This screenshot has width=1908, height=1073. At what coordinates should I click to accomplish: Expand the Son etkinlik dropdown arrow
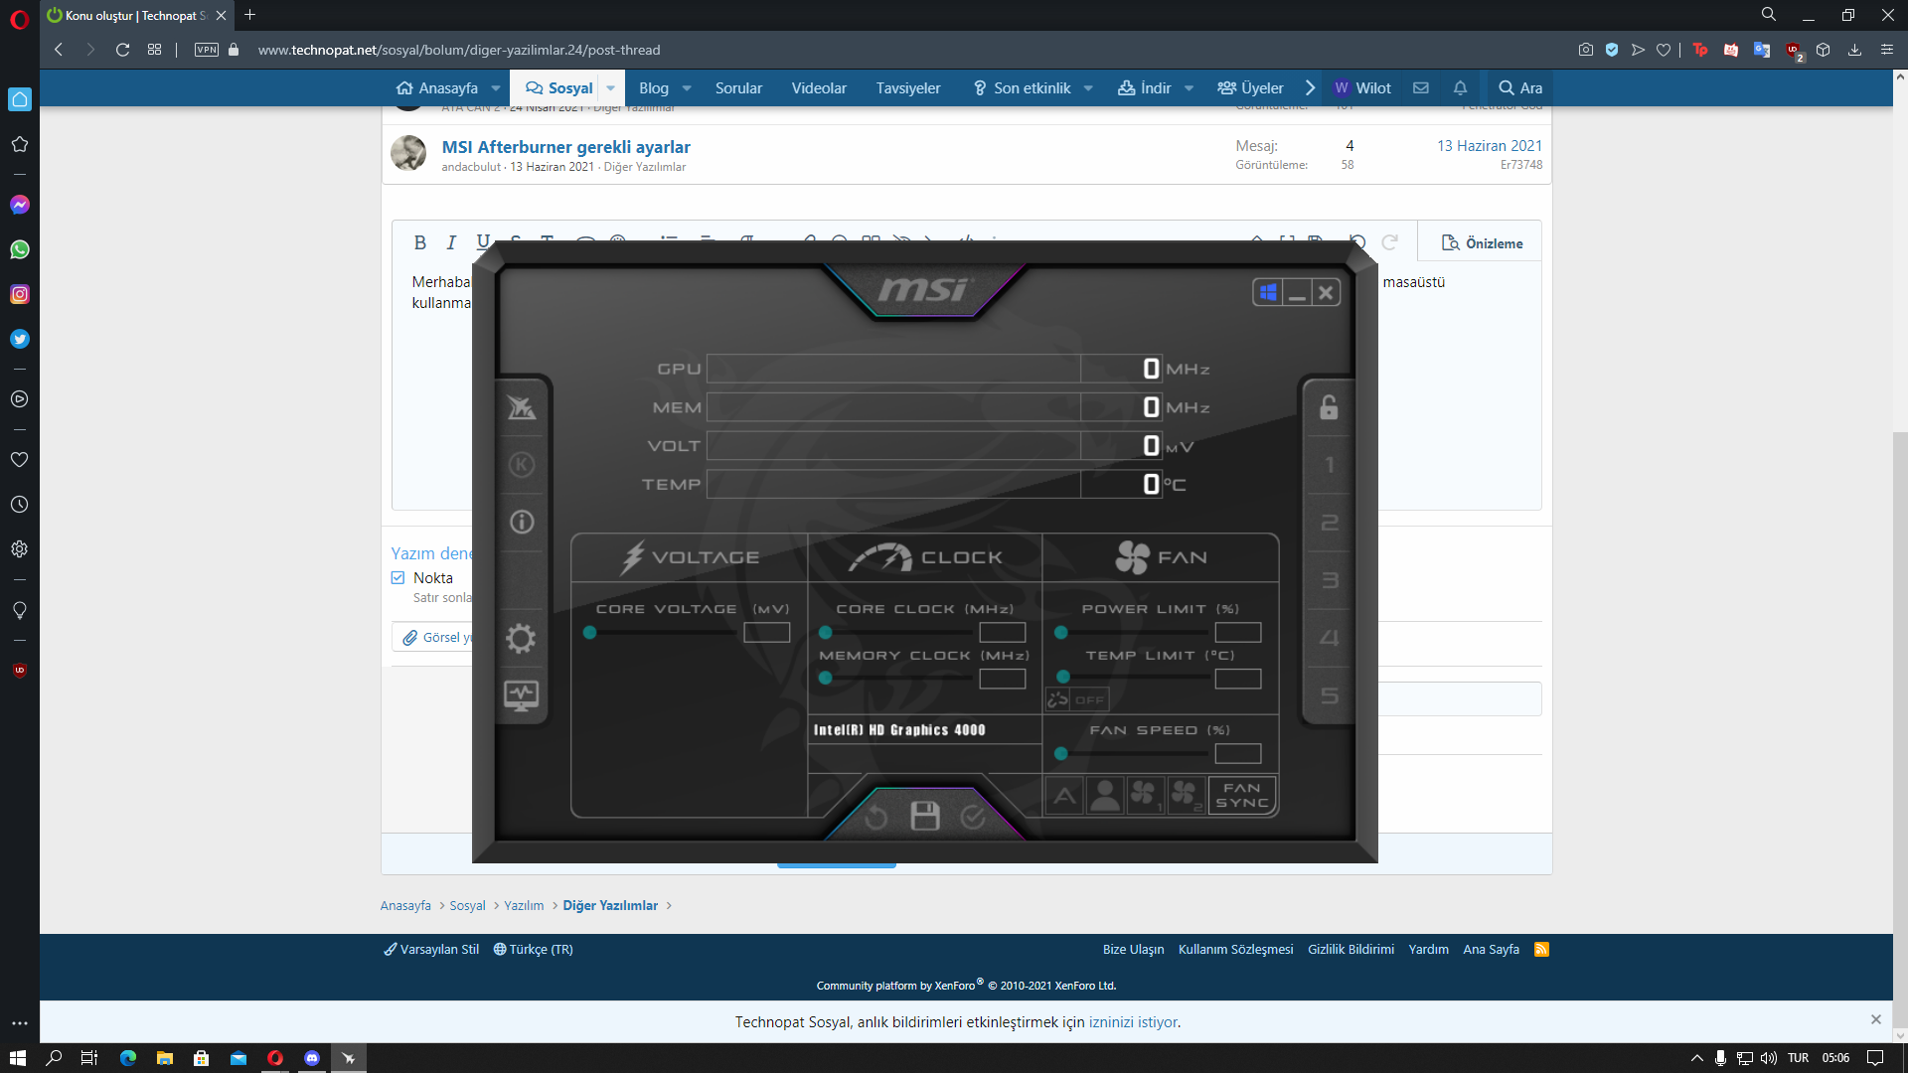pos(1088,88)
